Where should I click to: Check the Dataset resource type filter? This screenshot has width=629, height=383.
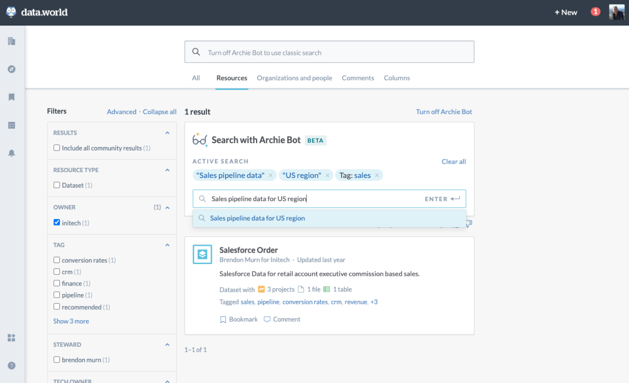tap(57, 185)
